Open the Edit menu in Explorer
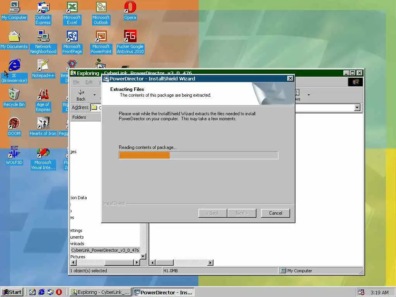 click(89, 82)
